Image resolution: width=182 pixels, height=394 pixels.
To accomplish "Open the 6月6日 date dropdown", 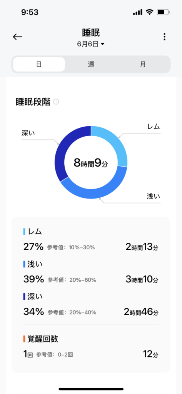I will [91, 44].
